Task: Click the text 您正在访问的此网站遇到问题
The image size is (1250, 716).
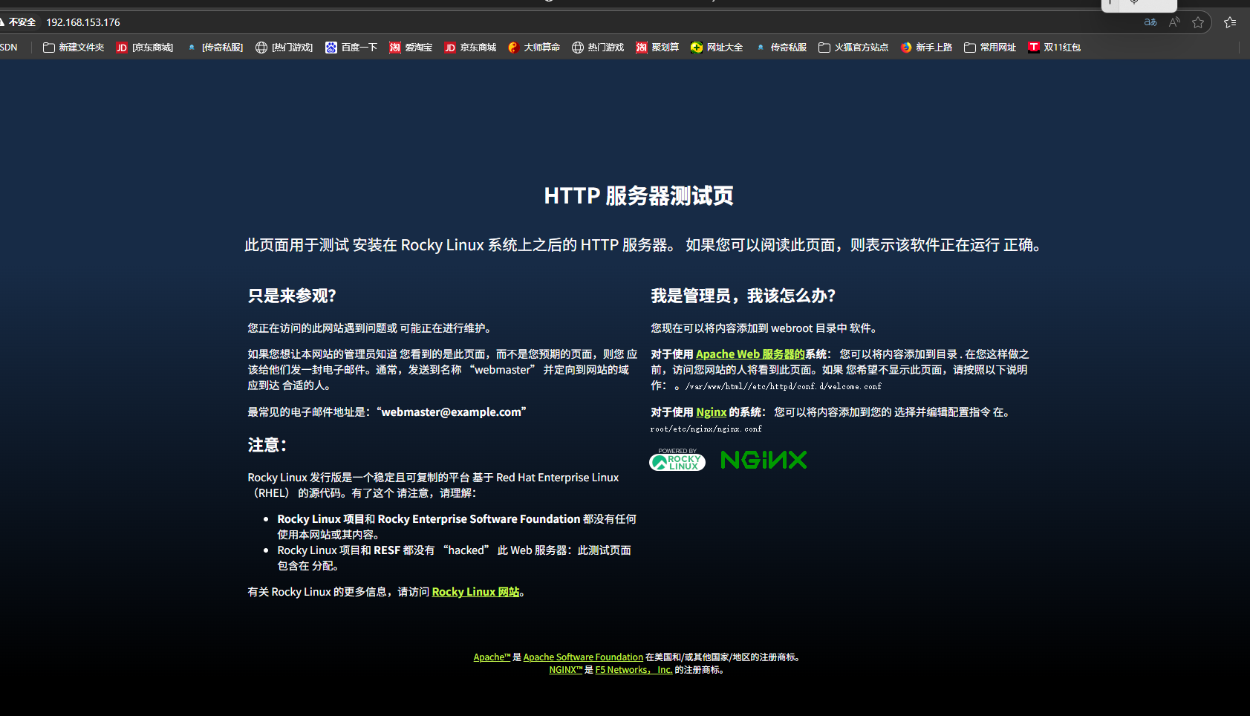Action: click(x=369, y=328)
